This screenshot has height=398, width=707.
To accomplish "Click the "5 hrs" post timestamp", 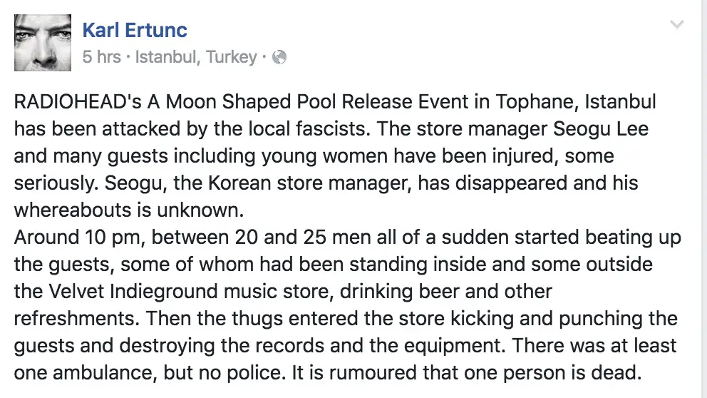I will click(102, 57).
